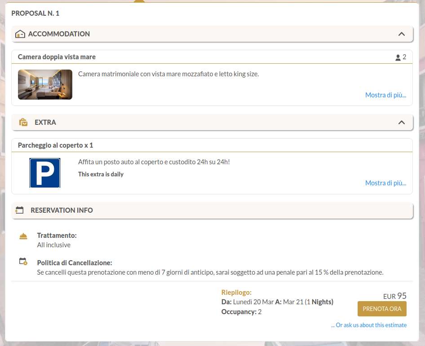Click the Extra shopping bag icon
This screenshot has height=346, width=425.
click(23, 122)
